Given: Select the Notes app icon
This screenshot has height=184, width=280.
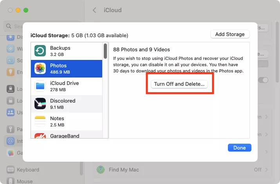Looking at the screenshot, I should point(40,121).
